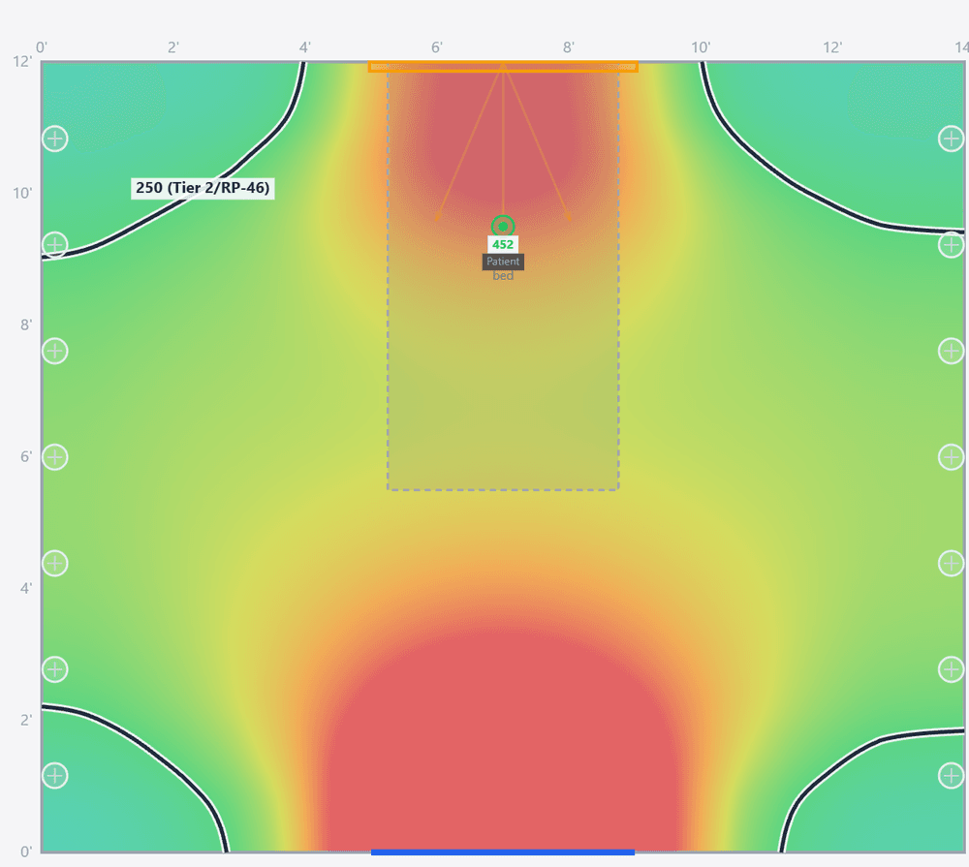The image size is (969, 867).
Task: Select the orange headwall fixture bar at the top
Action: click(x=503, y=67)
